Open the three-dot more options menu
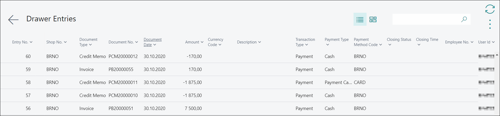The image size is (500, 116). click(490, 24)
